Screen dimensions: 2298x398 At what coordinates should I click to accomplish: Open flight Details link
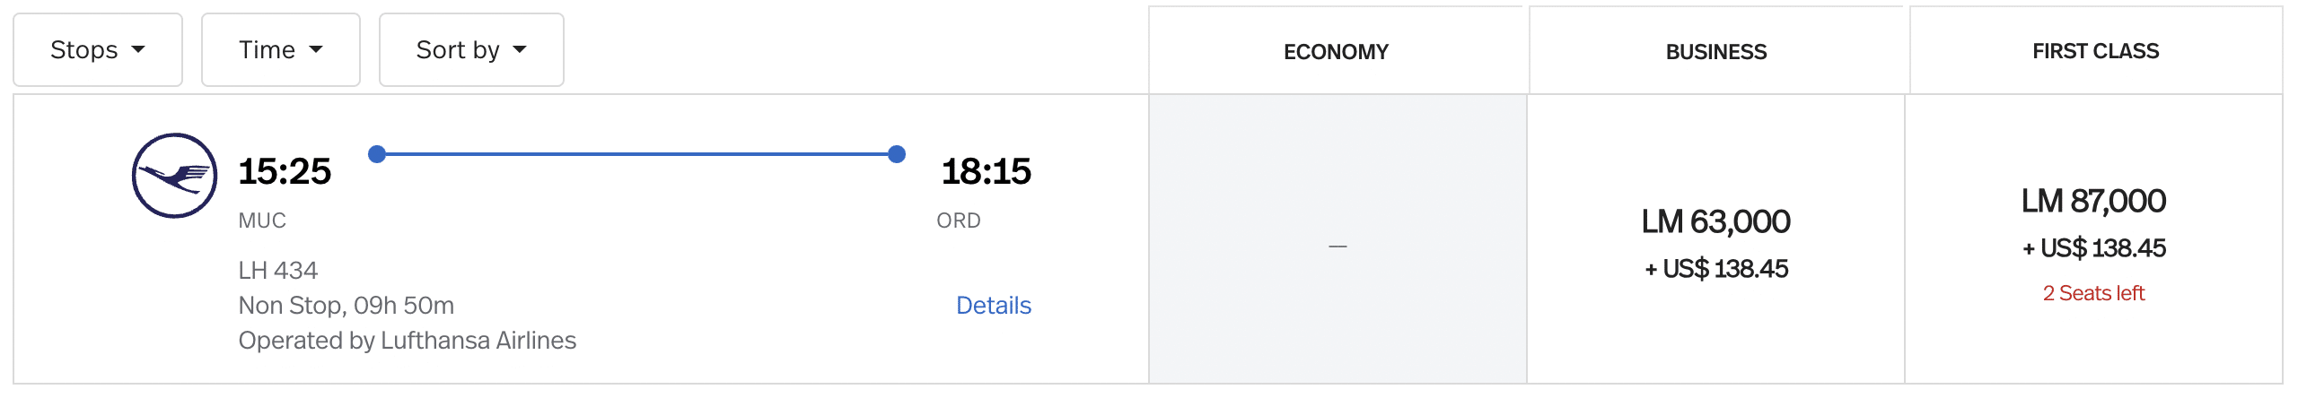click(x=993, y=306)
